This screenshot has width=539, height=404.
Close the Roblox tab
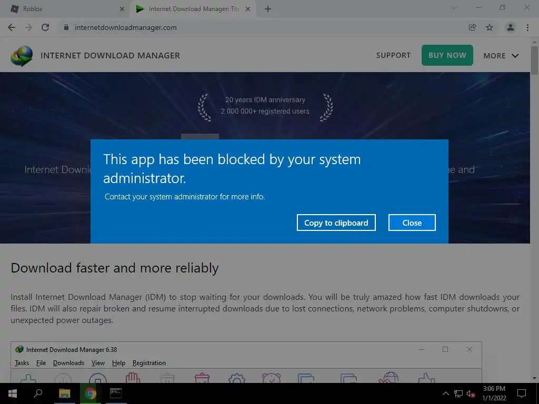pos(122,9)
